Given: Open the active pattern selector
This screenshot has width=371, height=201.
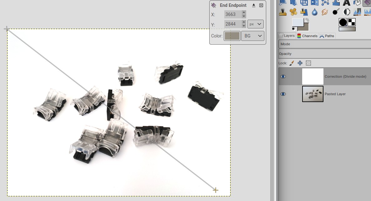Looking at the screenshot, I should pyautogui.click(x=352, y=22).
